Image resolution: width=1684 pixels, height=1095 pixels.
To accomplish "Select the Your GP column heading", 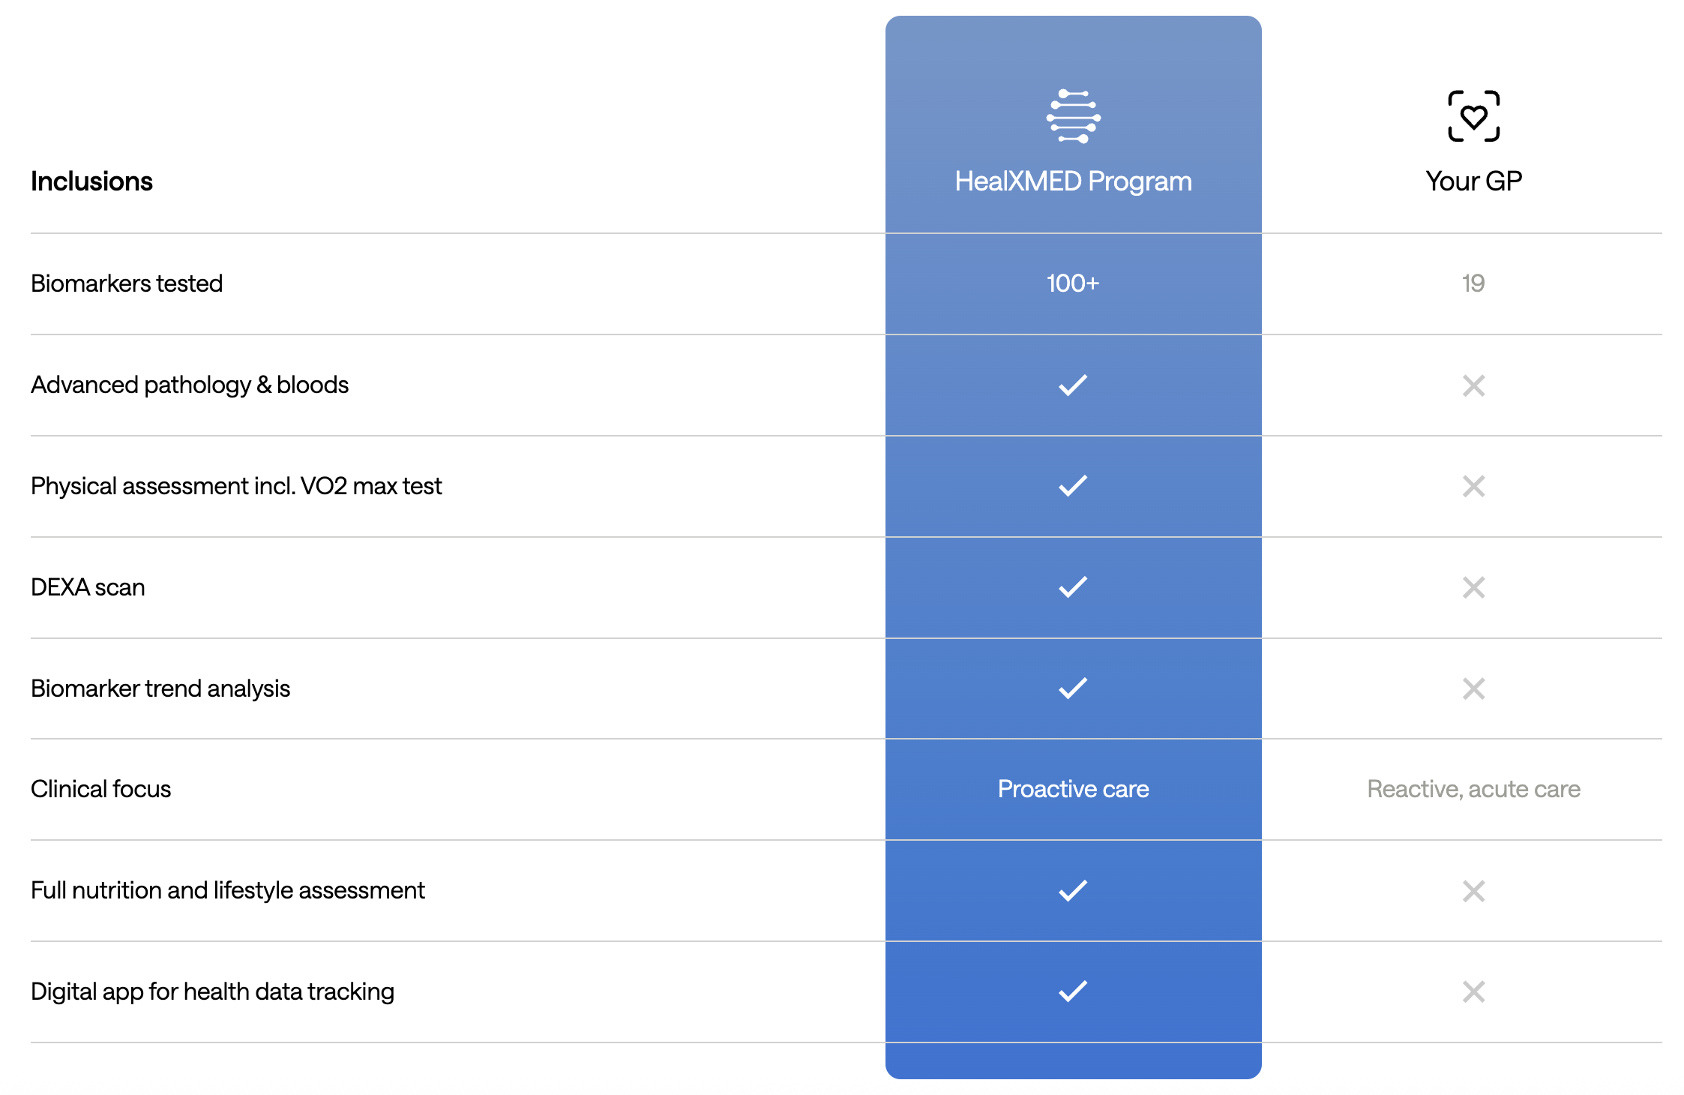I will [x=1473, y=181].
